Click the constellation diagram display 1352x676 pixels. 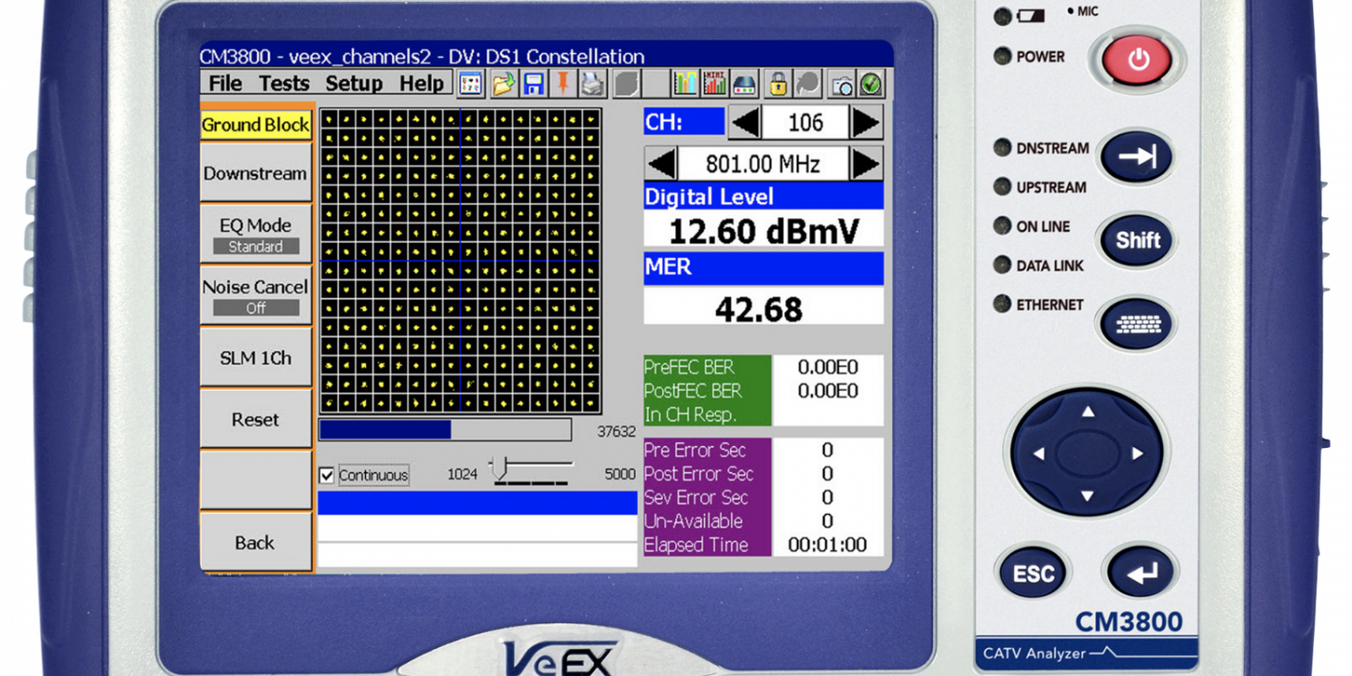(x=460, y=261)
